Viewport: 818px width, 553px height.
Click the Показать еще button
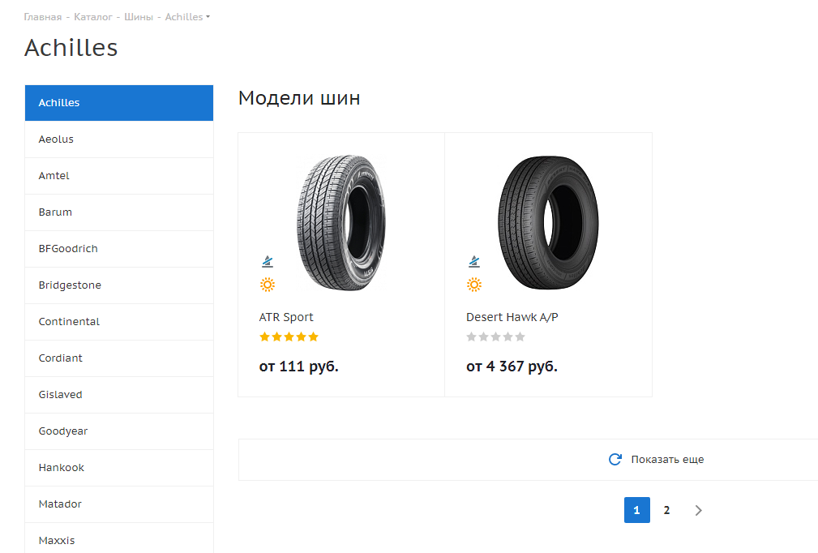coord(528,460)
